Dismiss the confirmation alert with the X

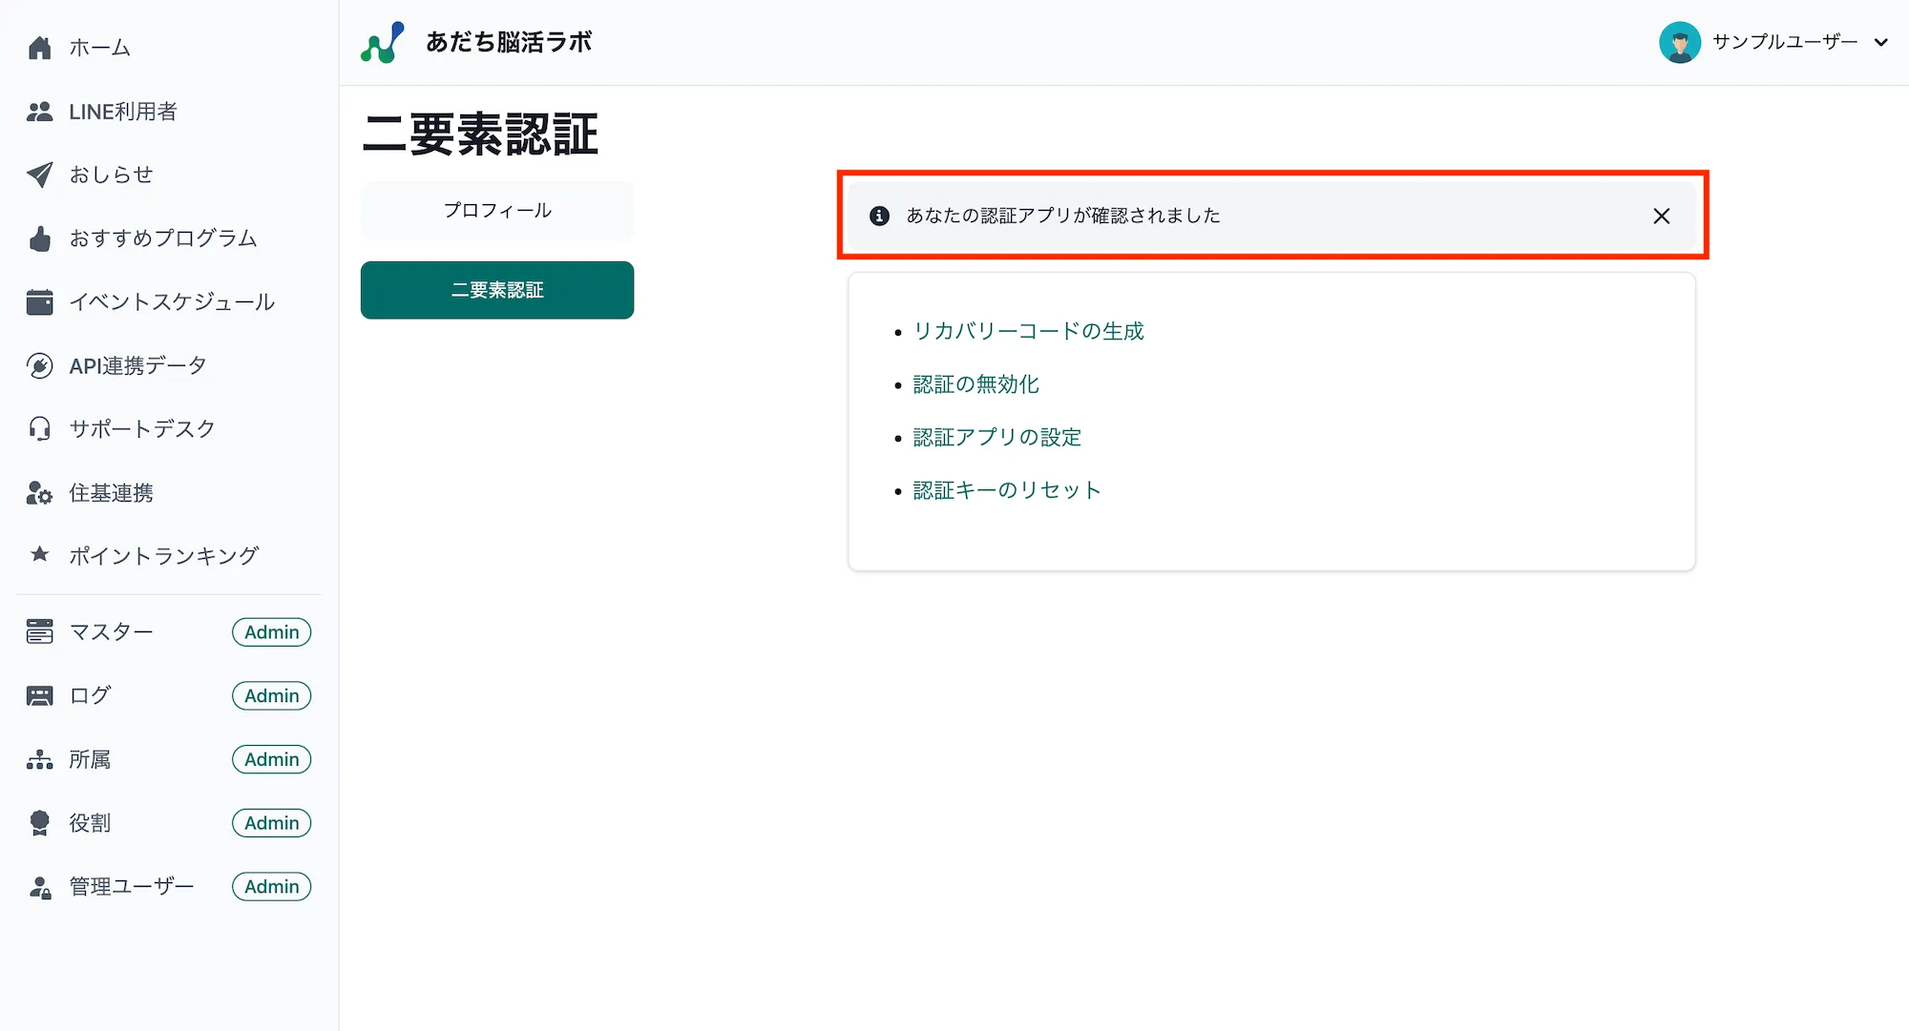1662,216
